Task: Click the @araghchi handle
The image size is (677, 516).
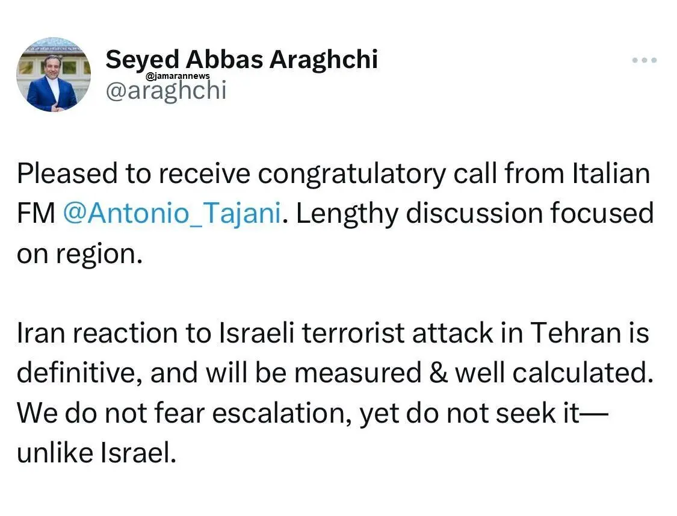Action: tap(166, 90)
